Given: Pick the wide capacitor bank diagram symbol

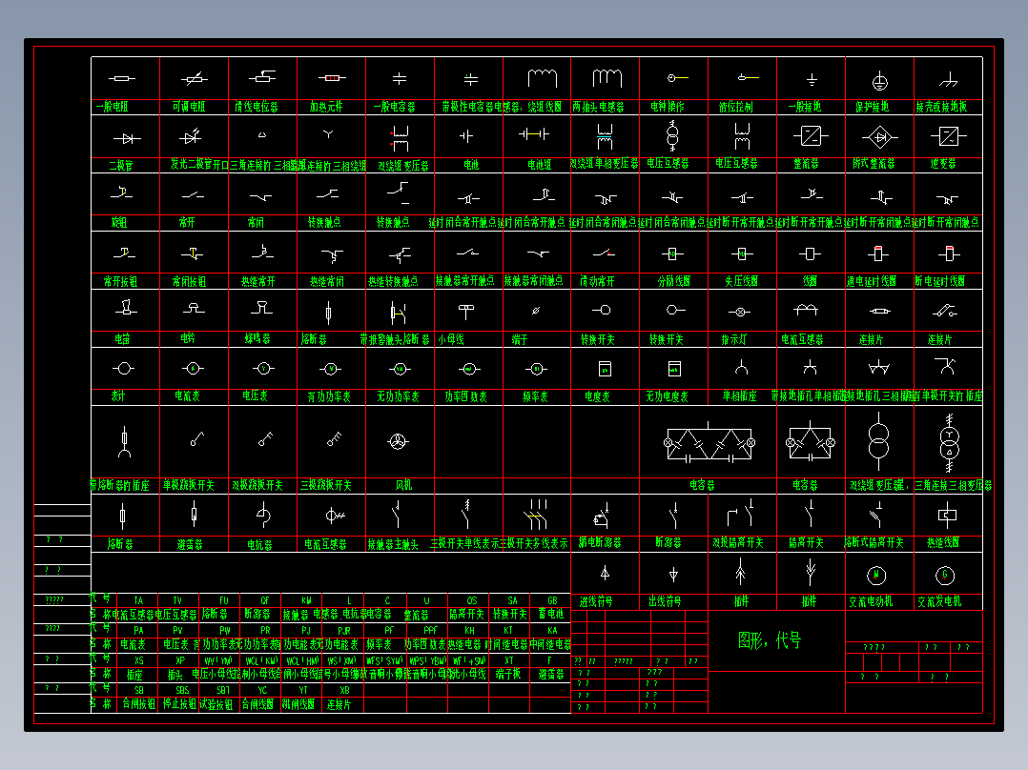Looking at the screenshot, I should coord(709,444).
